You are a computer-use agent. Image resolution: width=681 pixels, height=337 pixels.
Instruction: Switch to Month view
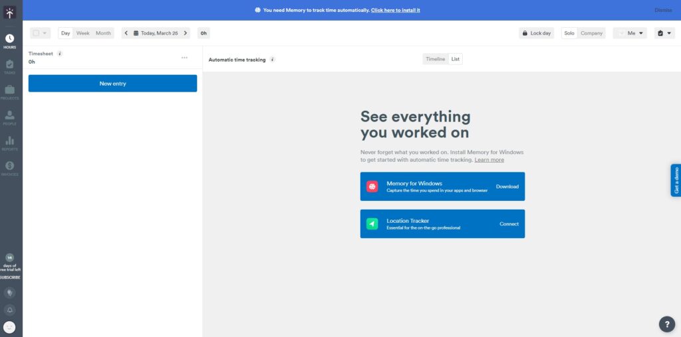click(x=103, y=33)
